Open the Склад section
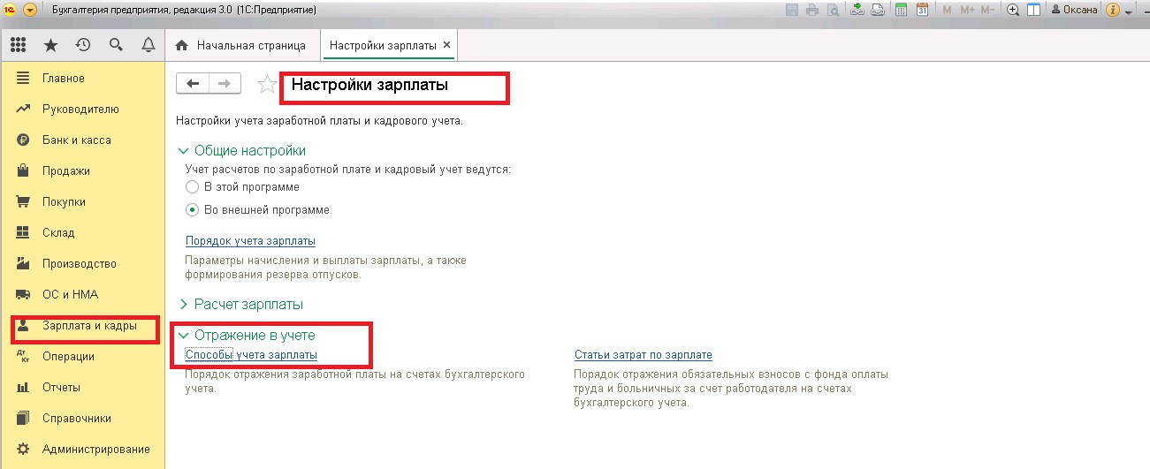The image size is (1150, 469). (82, 233)
